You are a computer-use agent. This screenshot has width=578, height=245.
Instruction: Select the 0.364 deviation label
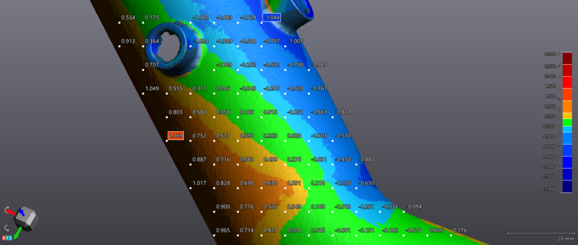click(152, 41)
